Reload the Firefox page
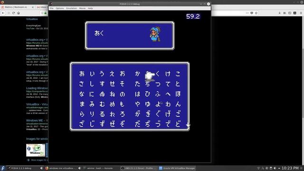The height and width of the screenshot is (171, 304). pyautogui.click(x=13, y=13)
